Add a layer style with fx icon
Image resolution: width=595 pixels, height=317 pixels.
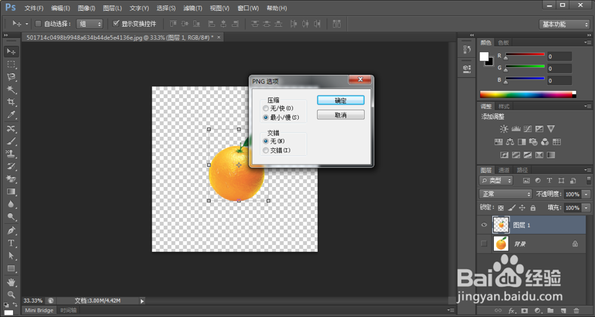pyautogui.click(x=511, y=310)
